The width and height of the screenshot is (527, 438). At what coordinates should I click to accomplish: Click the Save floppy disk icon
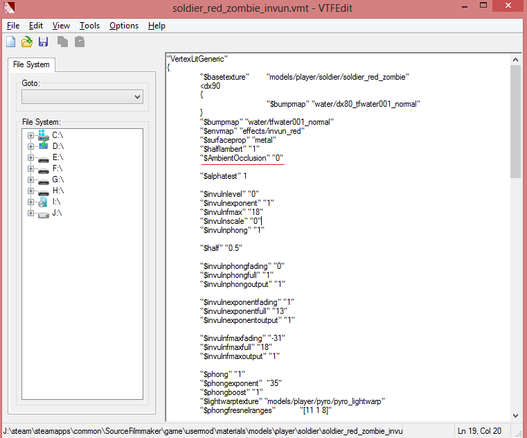44,42
